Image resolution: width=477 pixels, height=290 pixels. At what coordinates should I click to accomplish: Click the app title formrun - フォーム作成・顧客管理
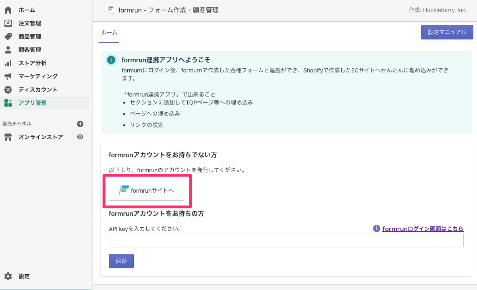point(168,10)
